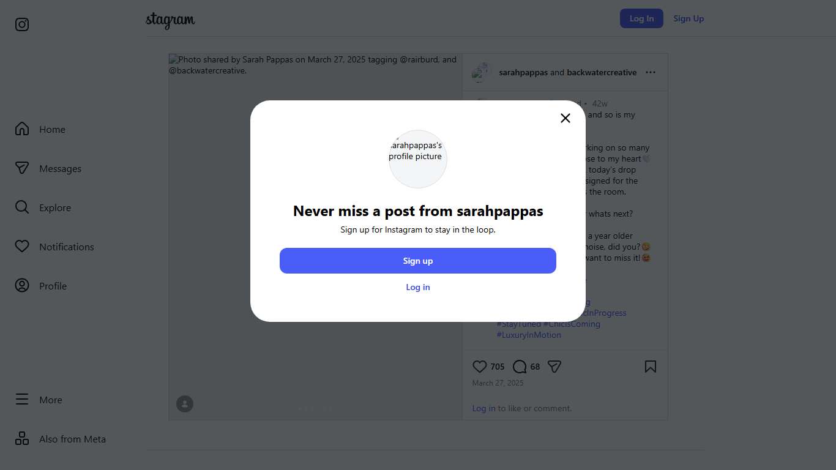Click the Profile icon in sidebar
This screenshot has width=836, height=470.
pyautogui.click(x=22, y=286)
